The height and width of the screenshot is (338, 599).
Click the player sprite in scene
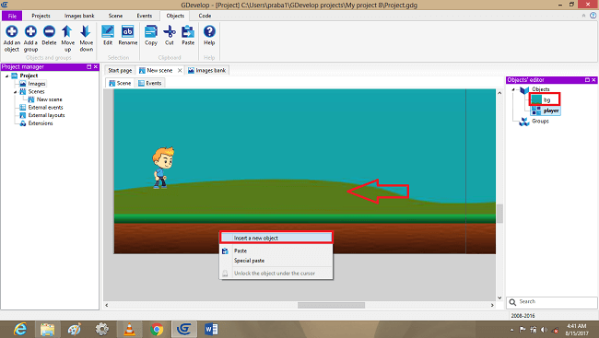(x=163, y=168)
